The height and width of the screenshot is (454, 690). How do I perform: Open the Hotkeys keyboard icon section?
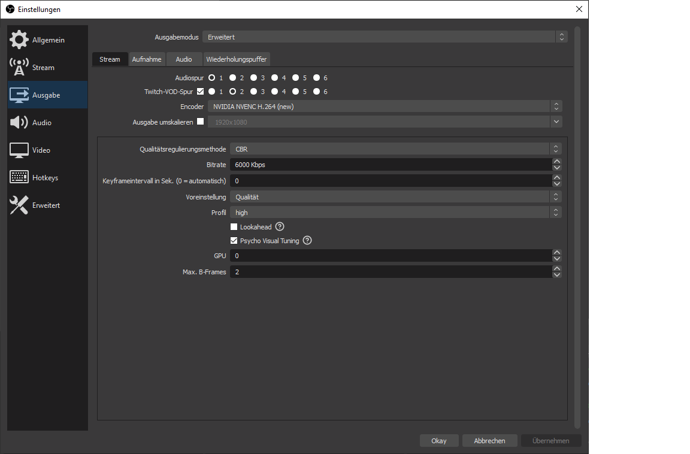19,177
